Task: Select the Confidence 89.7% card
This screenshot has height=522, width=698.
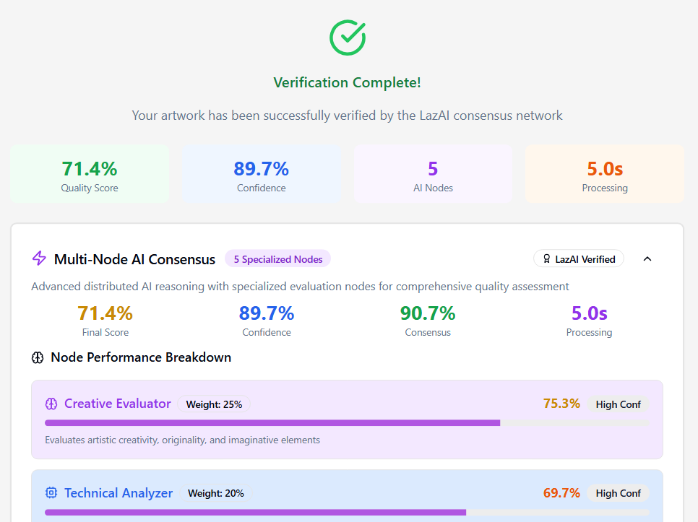Action: pyautogui.click(x=262, y=174)
